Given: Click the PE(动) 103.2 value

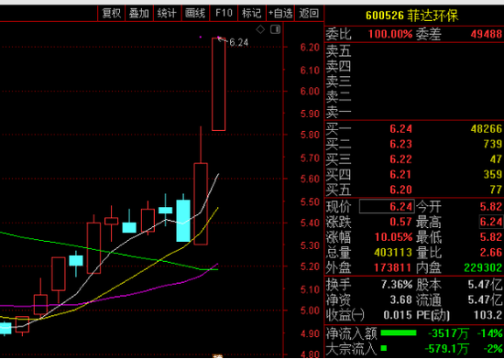Looking at the screenshot, I should click(x=488, y=315).
